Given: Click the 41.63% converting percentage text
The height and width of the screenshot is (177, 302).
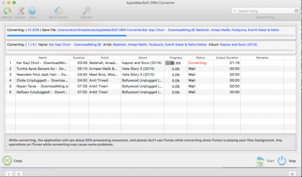Looking at the screenshot, I should pos(33,30).
